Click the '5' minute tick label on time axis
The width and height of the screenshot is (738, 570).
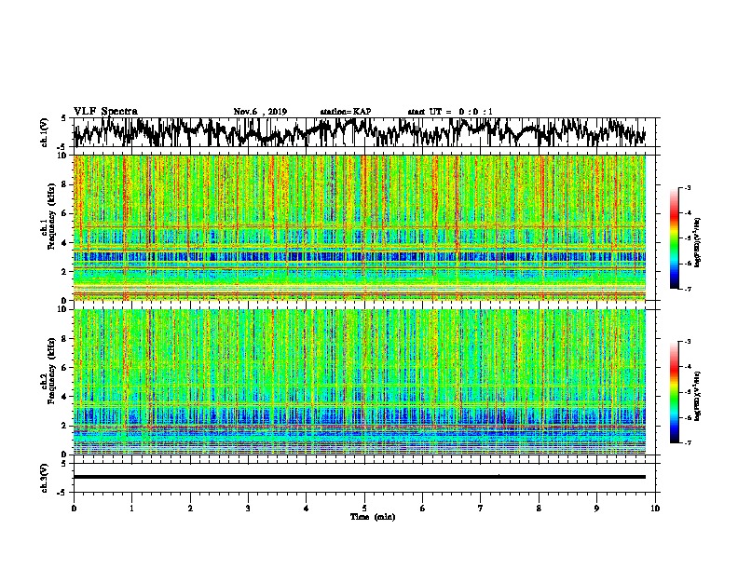(364, 509)
